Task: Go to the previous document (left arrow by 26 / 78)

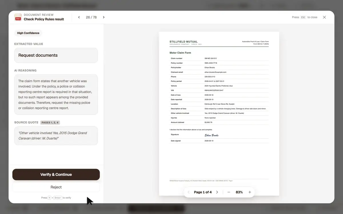Action: [79, 17]
